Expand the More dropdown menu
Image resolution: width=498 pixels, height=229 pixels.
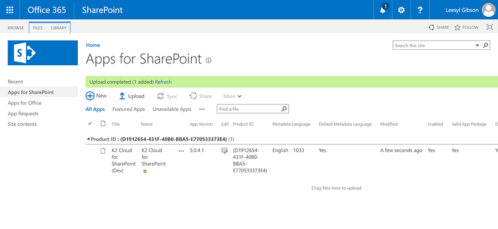pyautogui.click(x=232, y=96)
